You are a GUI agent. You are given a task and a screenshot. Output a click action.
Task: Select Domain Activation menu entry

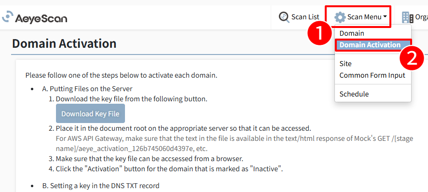(373, 45)
